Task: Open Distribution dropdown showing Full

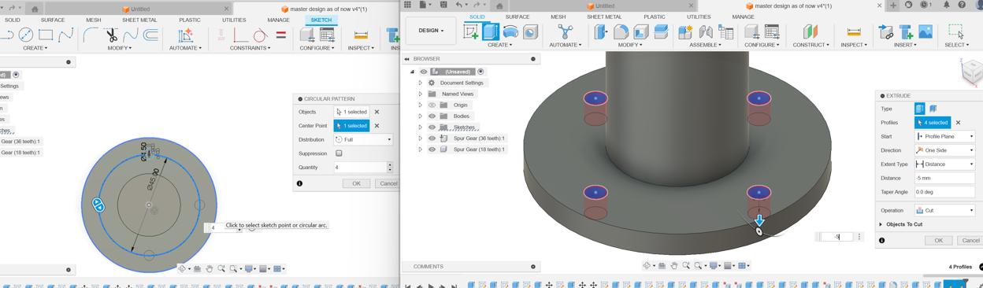Action: [363, 139]
